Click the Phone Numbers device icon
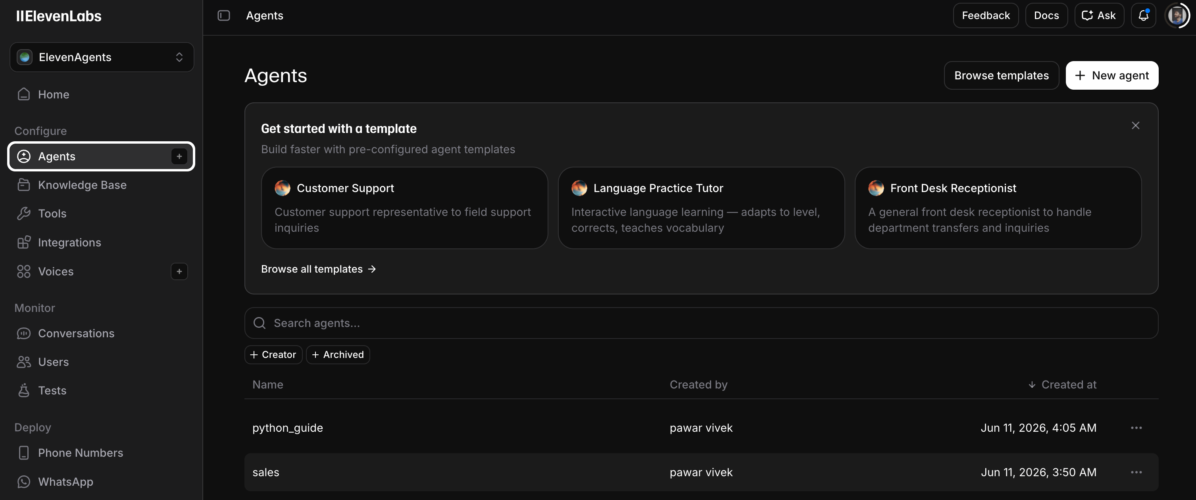 (x=24, y=453)
